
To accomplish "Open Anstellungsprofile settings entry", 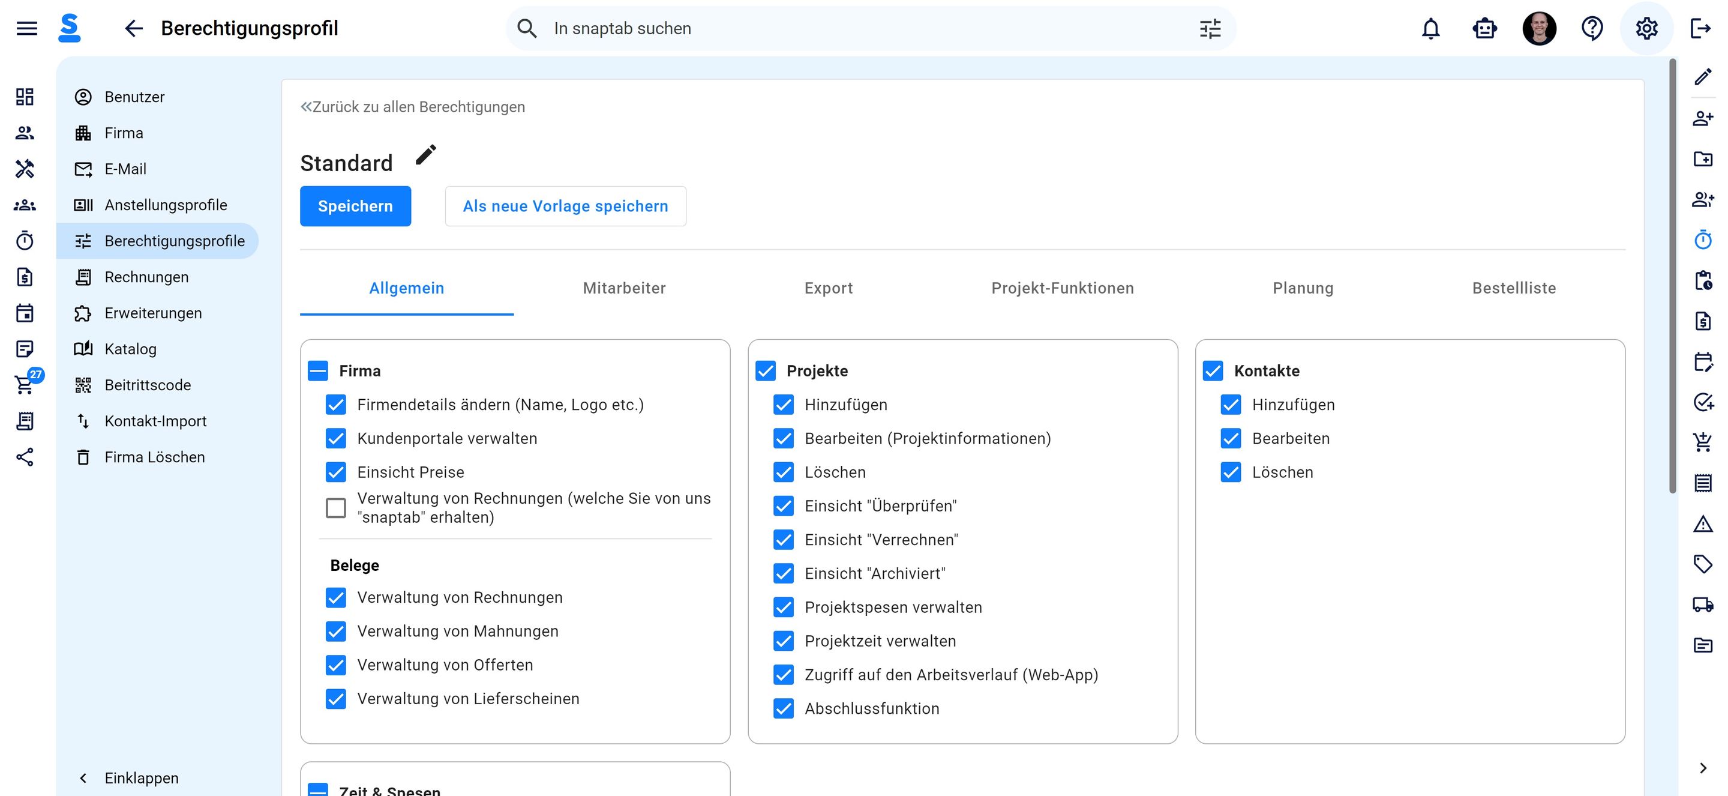I will pos(158,205).
